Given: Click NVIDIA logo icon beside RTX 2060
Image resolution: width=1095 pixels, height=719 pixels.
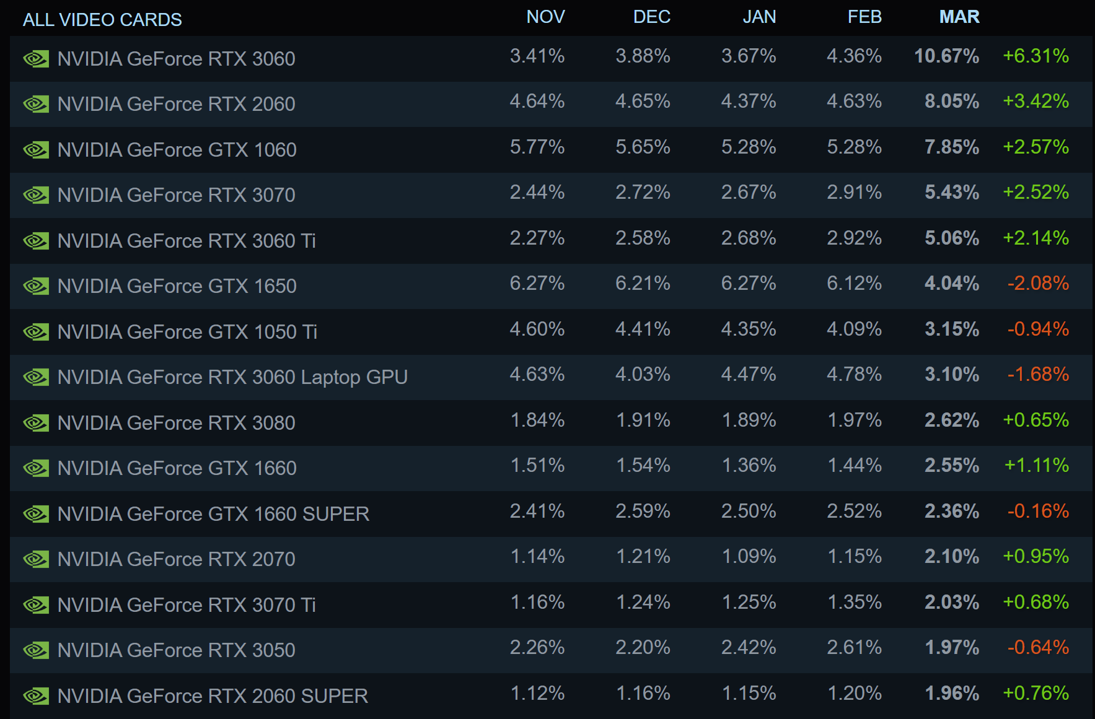Looking at the screenshot, I should (36, 104).
